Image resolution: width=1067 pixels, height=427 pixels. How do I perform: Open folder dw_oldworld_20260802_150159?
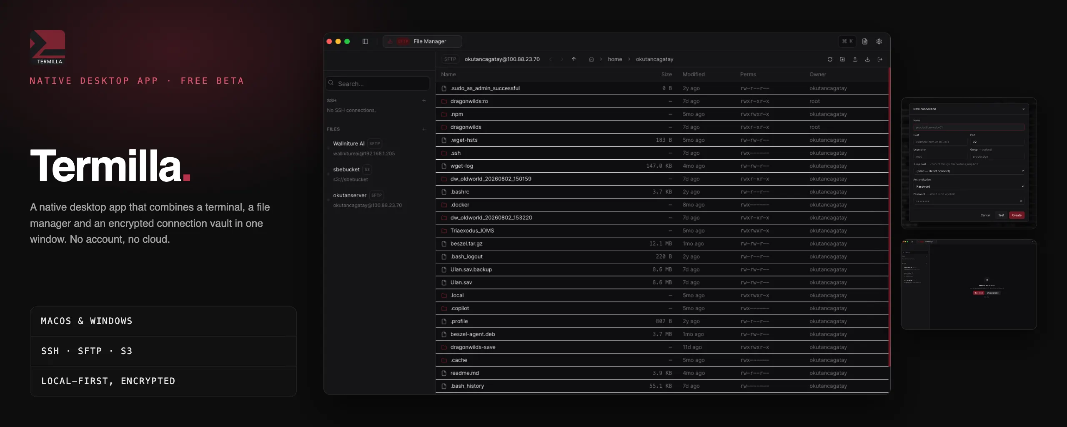coord(662,179)
